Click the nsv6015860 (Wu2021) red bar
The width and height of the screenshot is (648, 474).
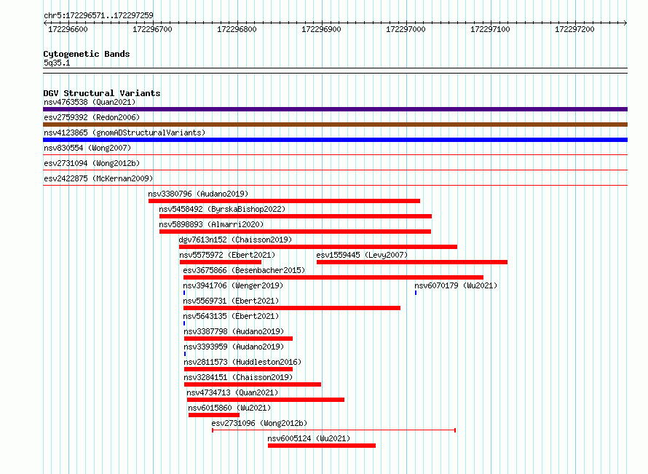click(214, 415)
